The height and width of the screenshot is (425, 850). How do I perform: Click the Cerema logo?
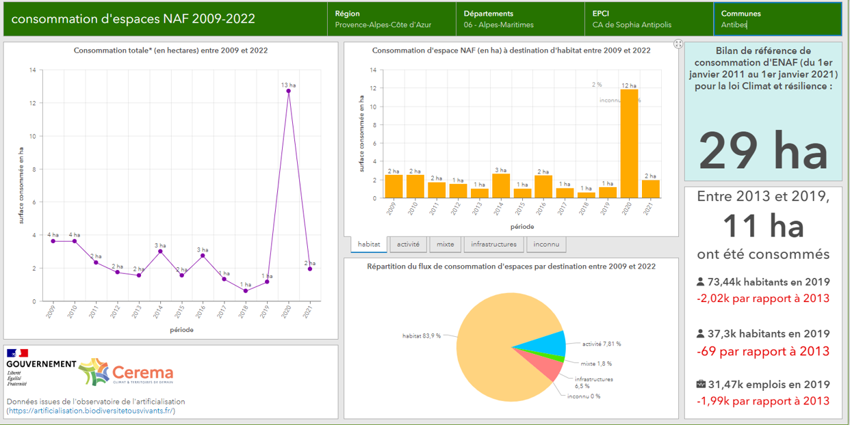(126, 372)
